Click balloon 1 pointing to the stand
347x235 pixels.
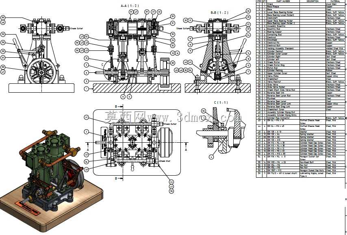coord(87,89)
